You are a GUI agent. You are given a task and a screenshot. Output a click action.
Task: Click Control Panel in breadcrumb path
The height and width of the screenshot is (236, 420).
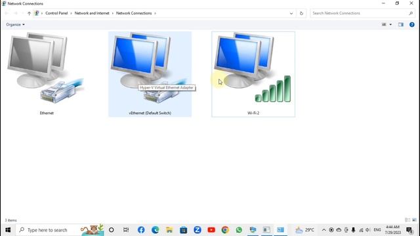tap(56, 13)
